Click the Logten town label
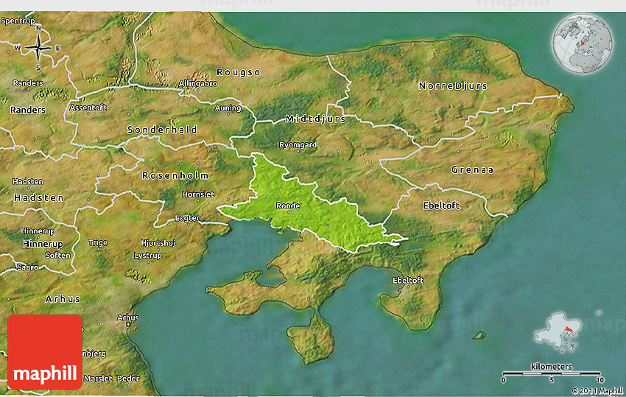The height and width of the screenshot is (397, 626). click(x=188, y=218)
